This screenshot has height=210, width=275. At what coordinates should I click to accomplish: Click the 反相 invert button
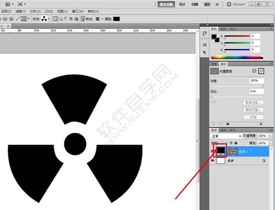pyautogui.click(x=253, y=117)
